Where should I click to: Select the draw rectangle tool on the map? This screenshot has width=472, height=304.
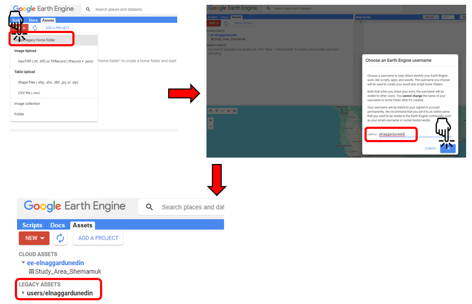[x=235, y=111]
